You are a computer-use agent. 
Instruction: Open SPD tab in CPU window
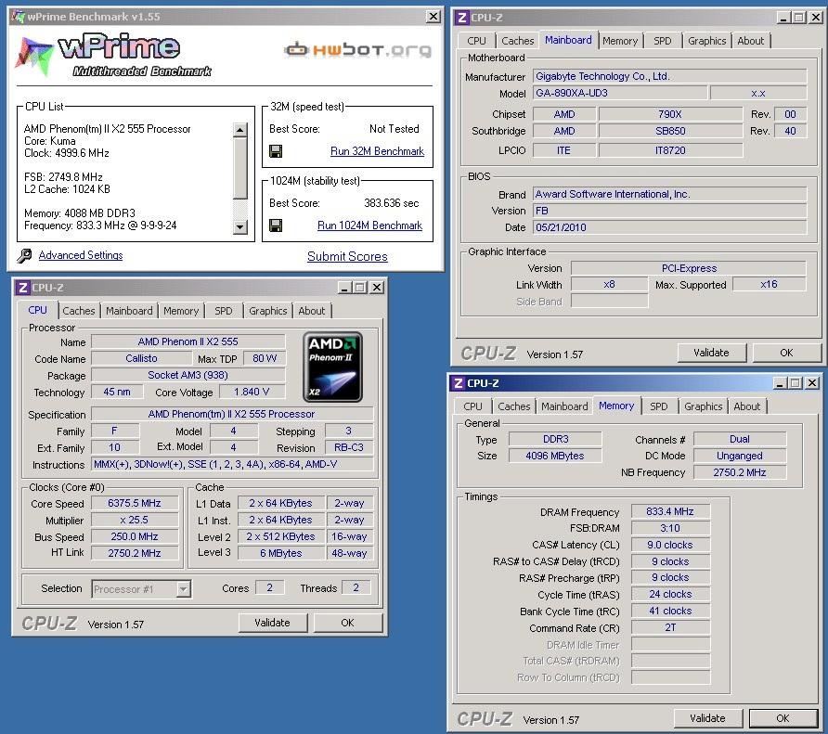(x=224, y=311)
